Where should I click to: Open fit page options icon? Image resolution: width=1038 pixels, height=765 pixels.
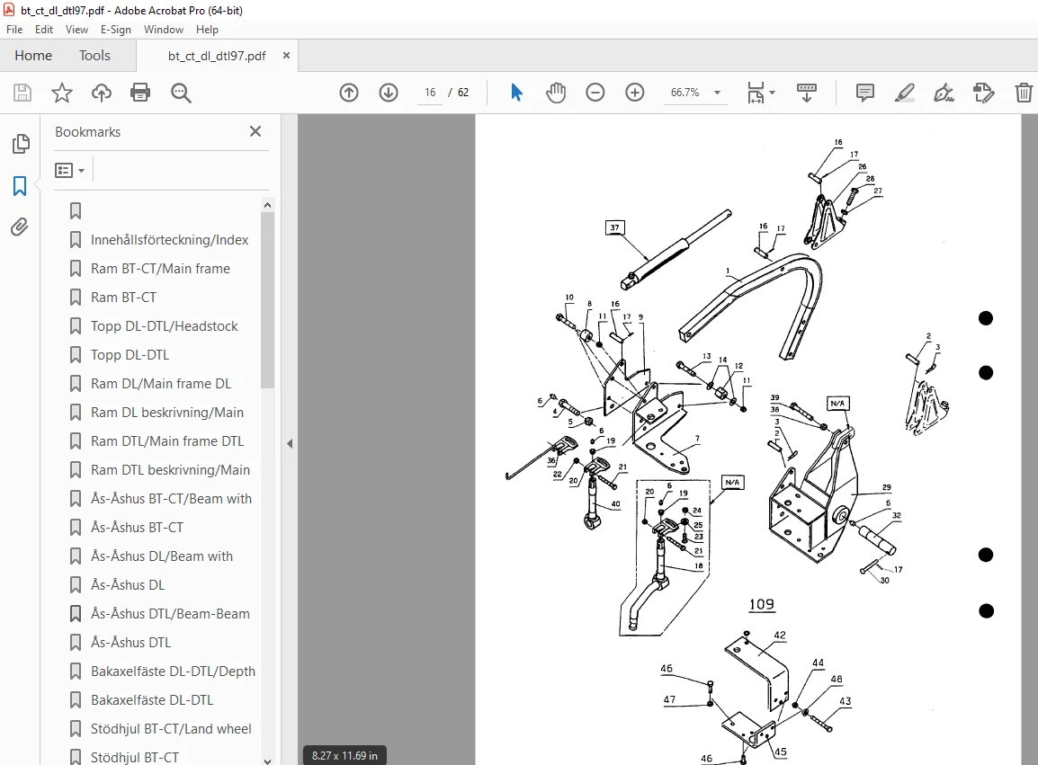coord(761,93)
